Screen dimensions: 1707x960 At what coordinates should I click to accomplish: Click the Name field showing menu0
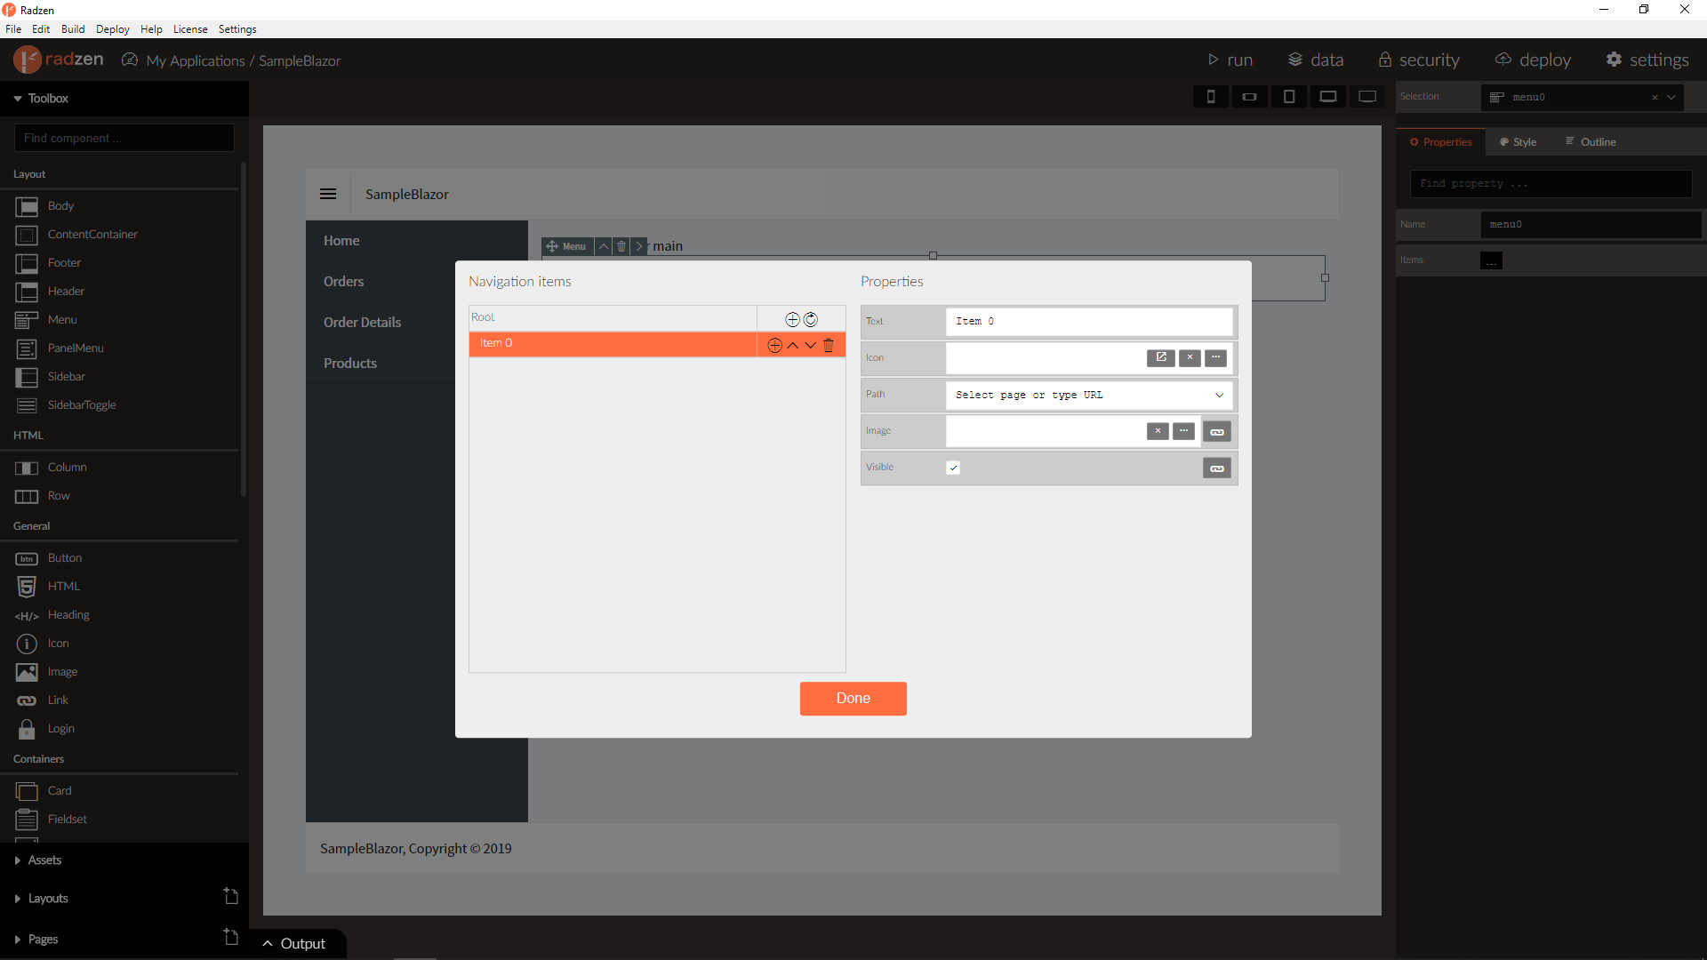(1591, 225)
